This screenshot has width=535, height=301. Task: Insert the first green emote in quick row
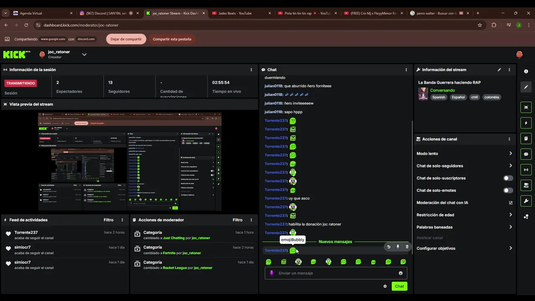pos(269,262)
